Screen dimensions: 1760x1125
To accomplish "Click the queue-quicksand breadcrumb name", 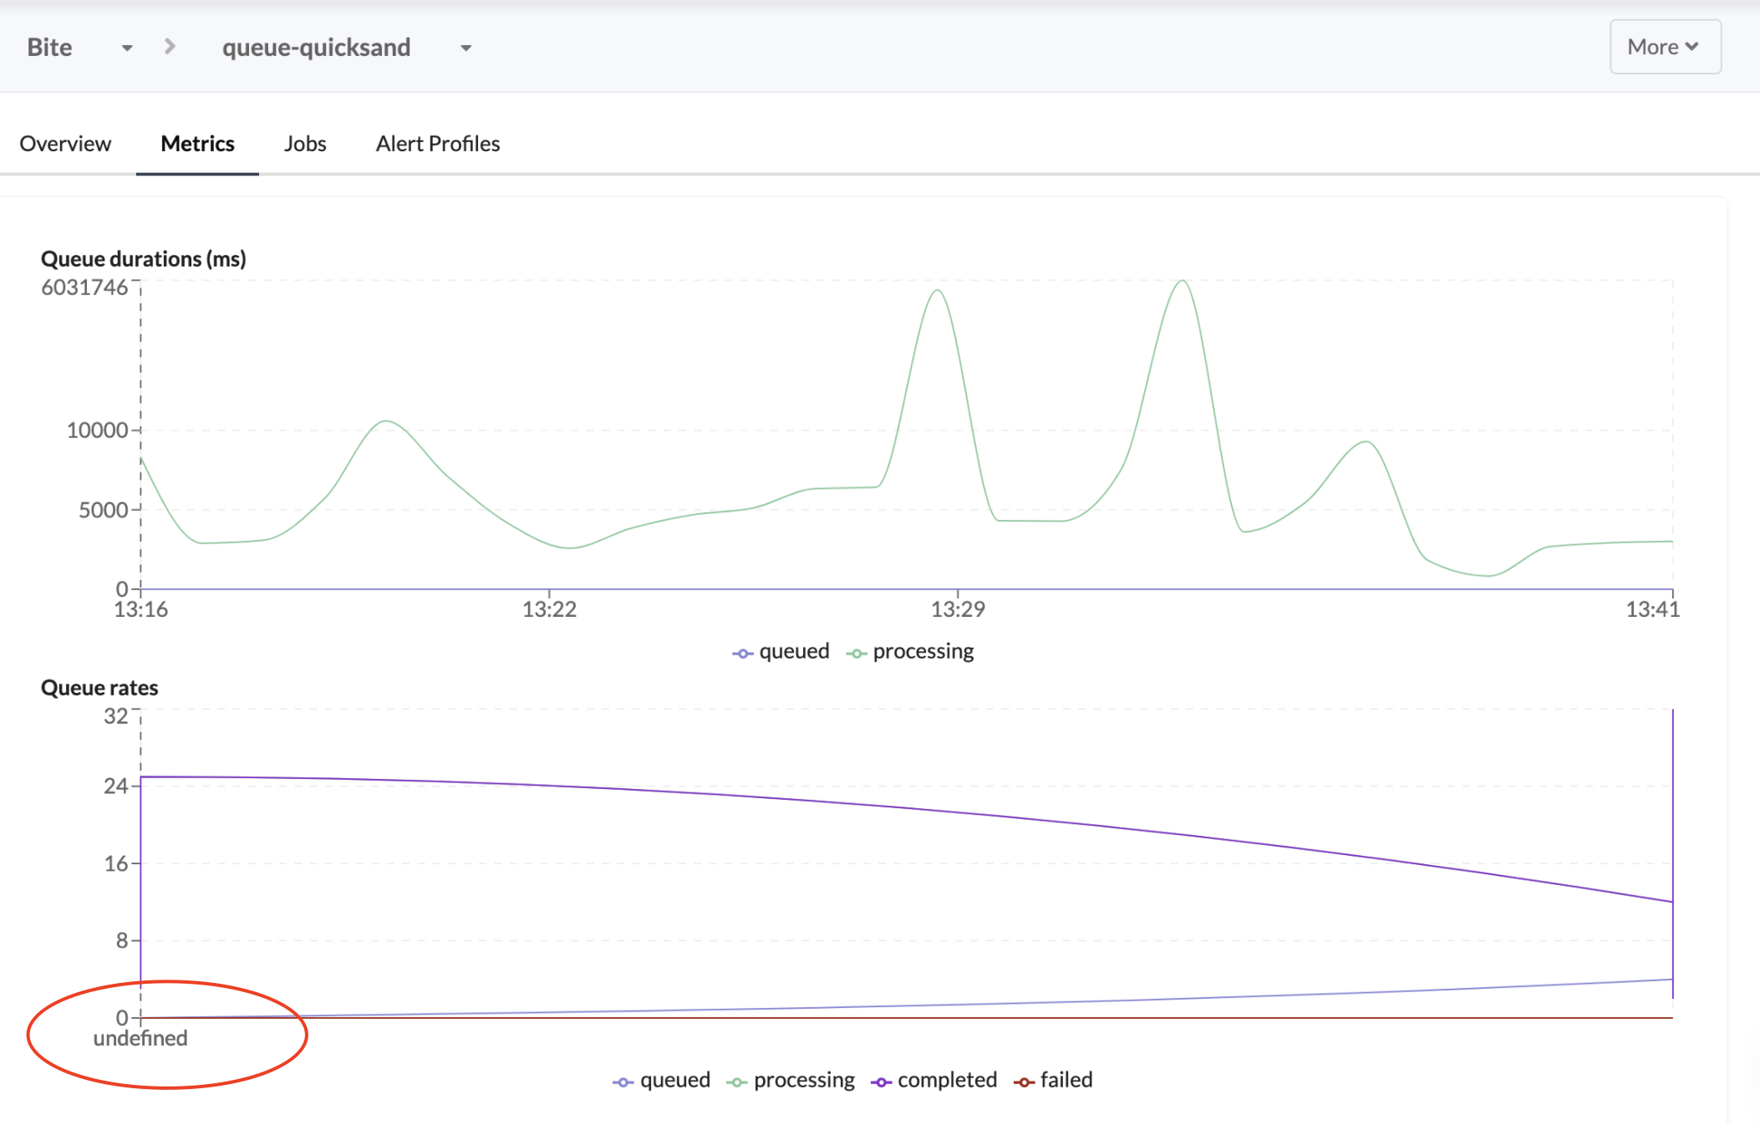I will [x=316, y=48].
